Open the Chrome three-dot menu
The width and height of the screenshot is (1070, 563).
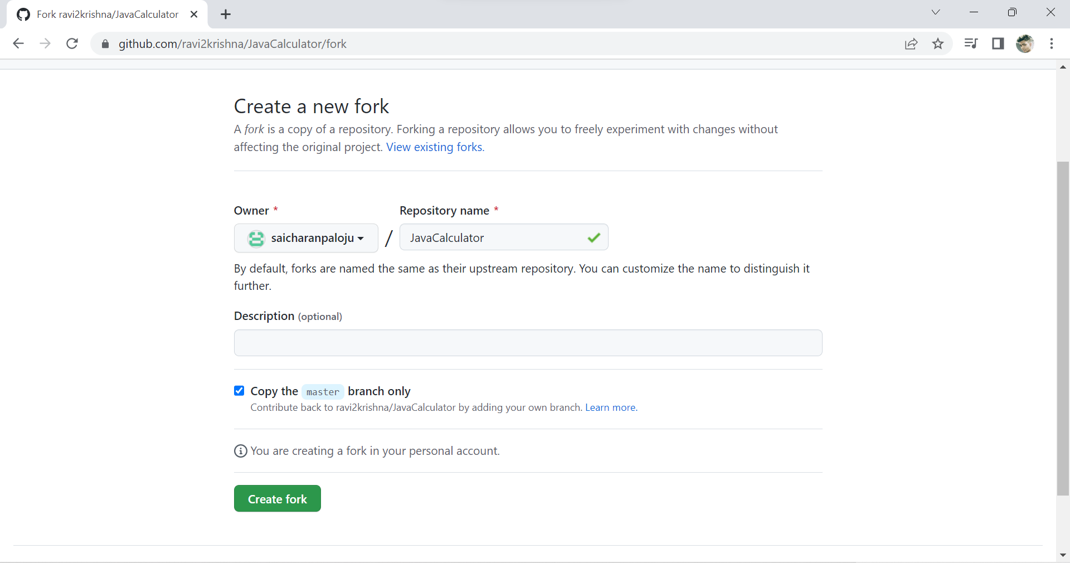tap(1051, 43)
